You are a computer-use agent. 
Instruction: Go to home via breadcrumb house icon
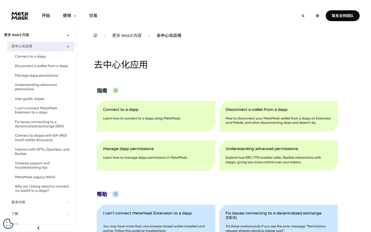click(95, 35)
